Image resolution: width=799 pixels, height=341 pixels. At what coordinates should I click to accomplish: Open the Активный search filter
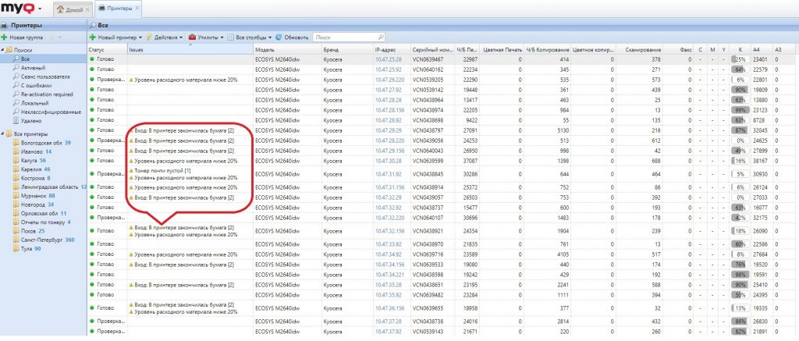[33, 68]
